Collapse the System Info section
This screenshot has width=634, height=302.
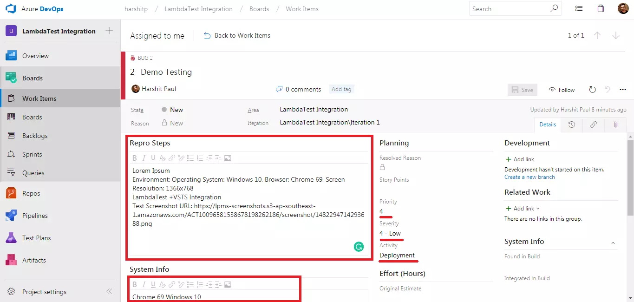click(613, 242)
